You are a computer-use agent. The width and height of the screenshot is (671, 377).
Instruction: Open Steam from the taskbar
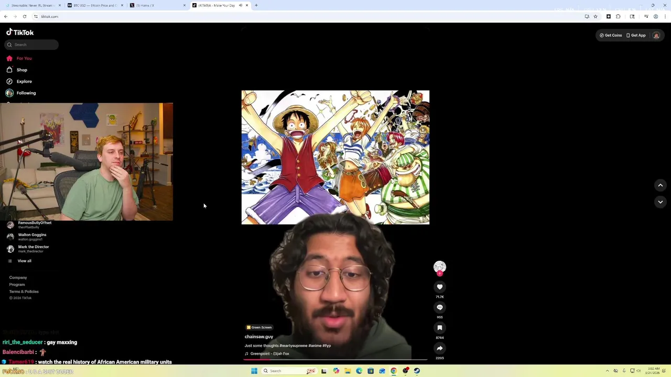pos(417,371)
